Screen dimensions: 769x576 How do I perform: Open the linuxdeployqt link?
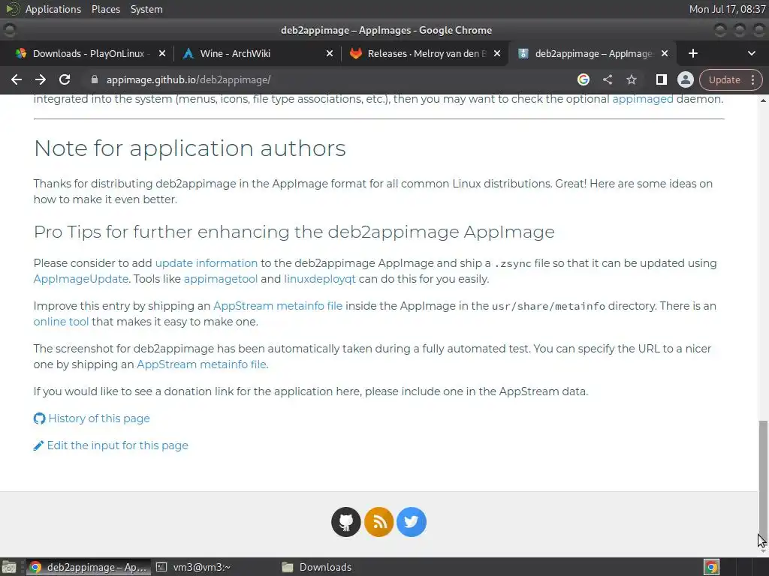click(x=320, y=279)
